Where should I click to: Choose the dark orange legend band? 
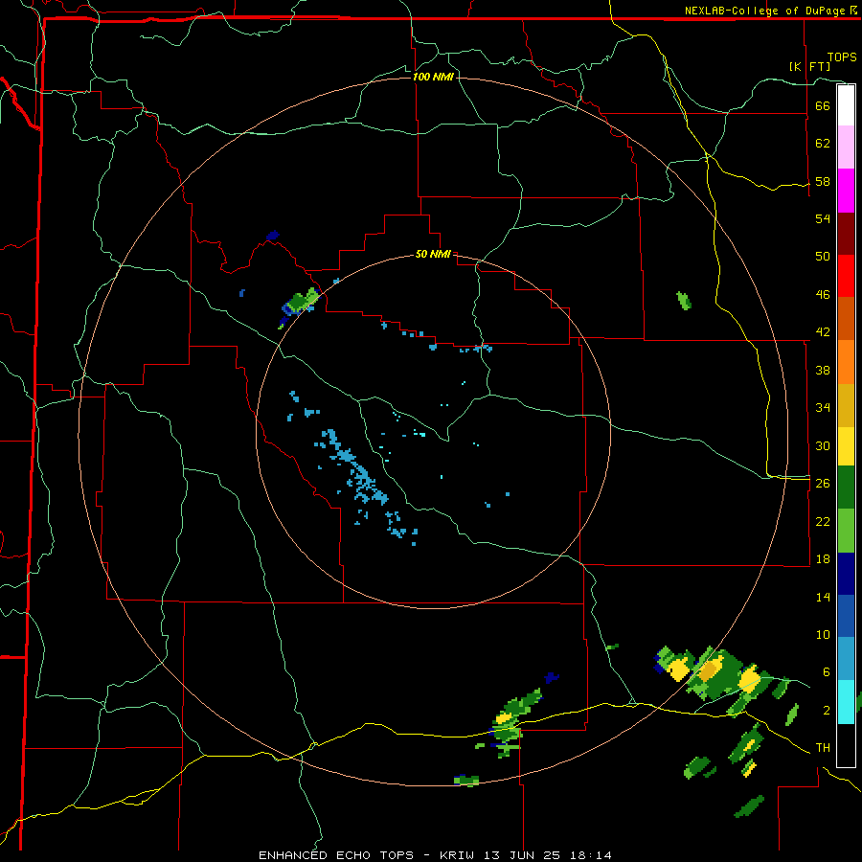846,318
